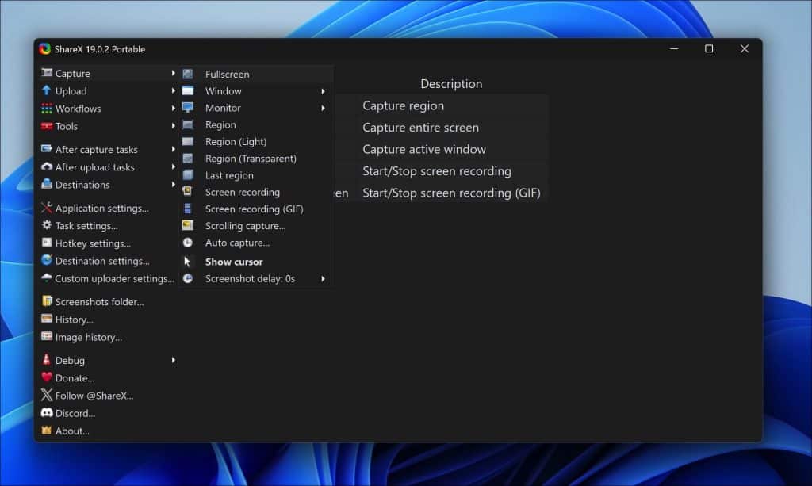Choose Screen recording (GIF) menu entry
This screenshot has width=812, height=486.
(x=254, y=209)
